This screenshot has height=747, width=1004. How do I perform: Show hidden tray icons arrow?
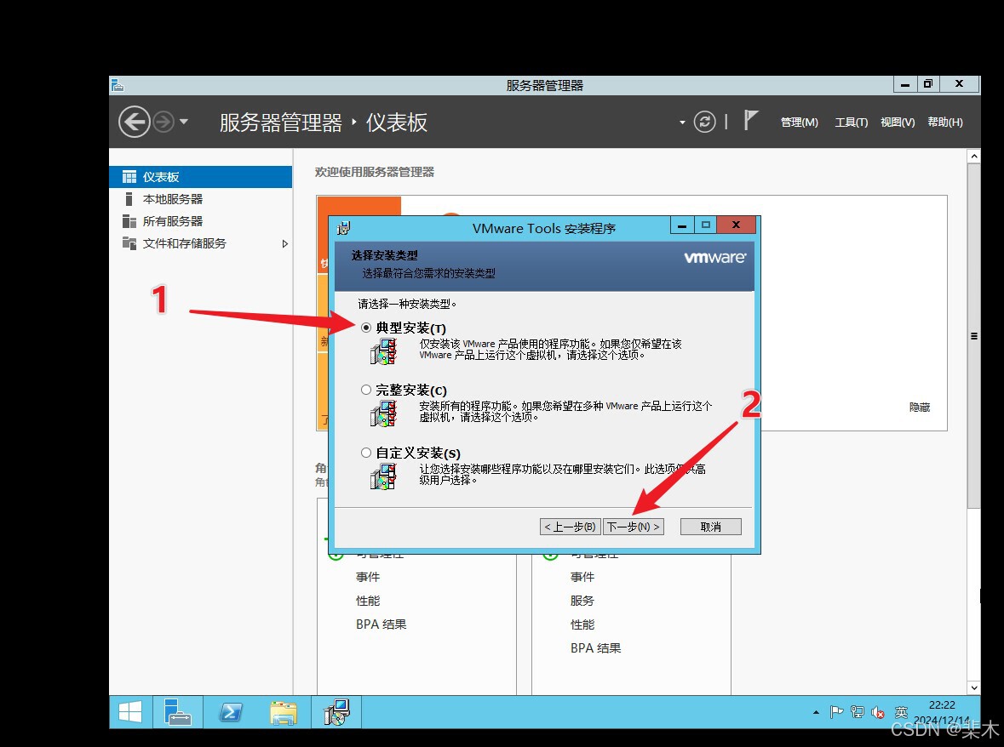tap(816, 712)
